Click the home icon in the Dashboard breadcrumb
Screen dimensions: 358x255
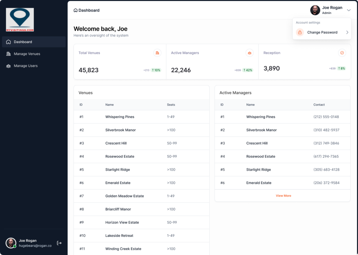point(76,11)
